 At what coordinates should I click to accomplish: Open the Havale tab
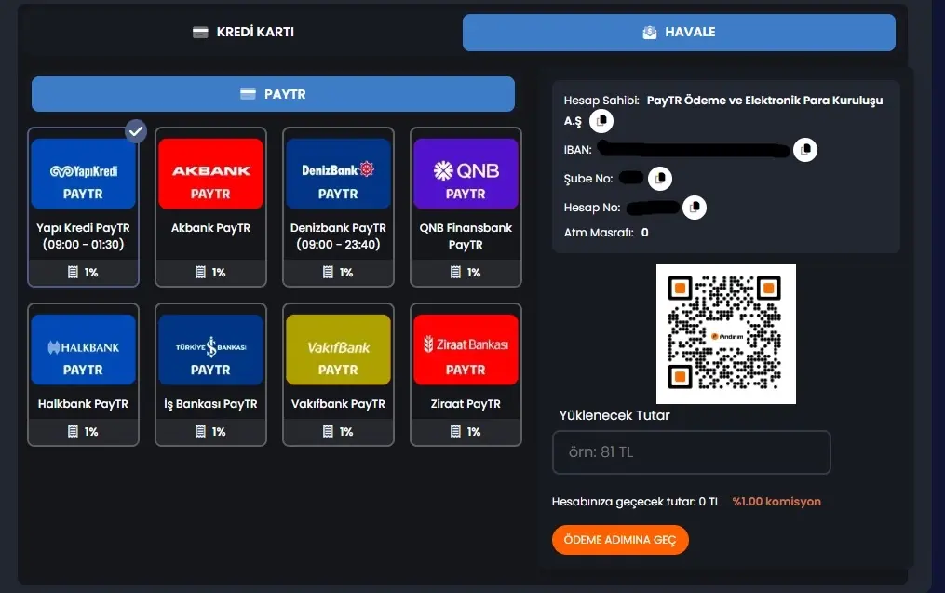[x=679, y=33]
